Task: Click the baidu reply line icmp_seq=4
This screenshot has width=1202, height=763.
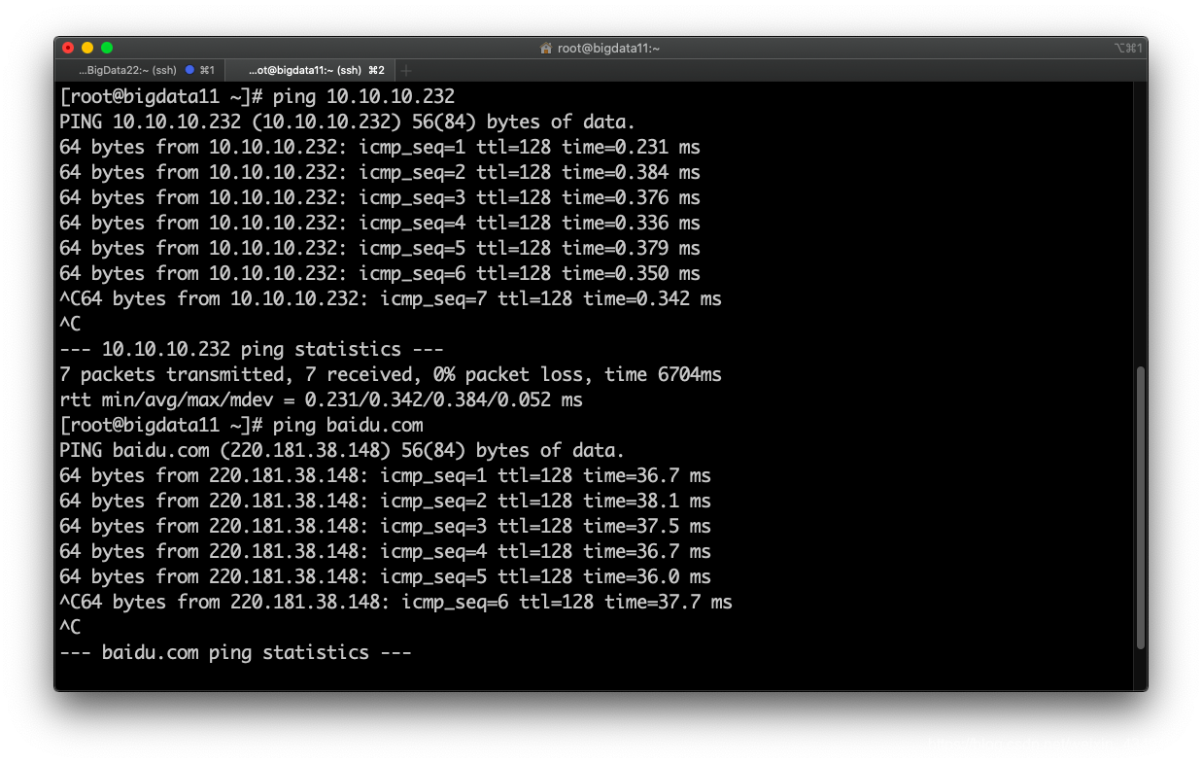Action: (385, 552)
